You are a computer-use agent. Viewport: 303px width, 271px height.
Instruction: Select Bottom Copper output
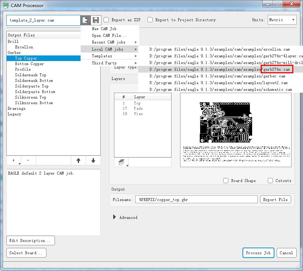(x=29, y=64)
